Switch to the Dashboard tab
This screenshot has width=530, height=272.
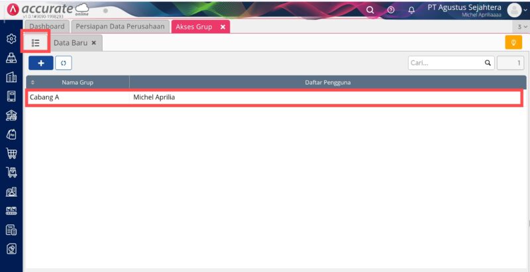point(47,26)
